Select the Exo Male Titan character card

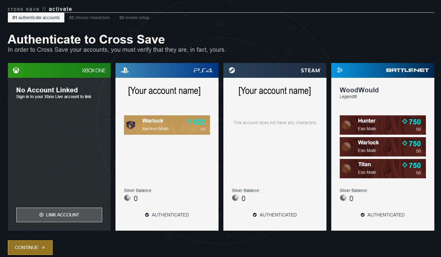coord(383,169)
